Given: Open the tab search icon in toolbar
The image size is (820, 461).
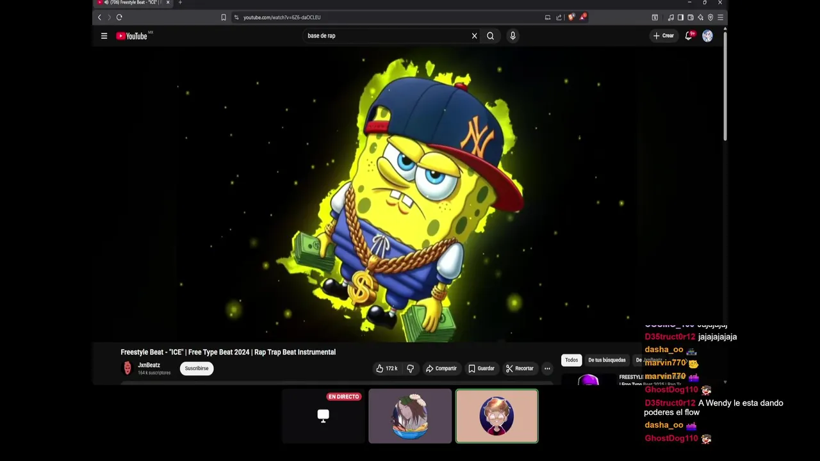Looking at the screenshot, I should coord(655,17).
